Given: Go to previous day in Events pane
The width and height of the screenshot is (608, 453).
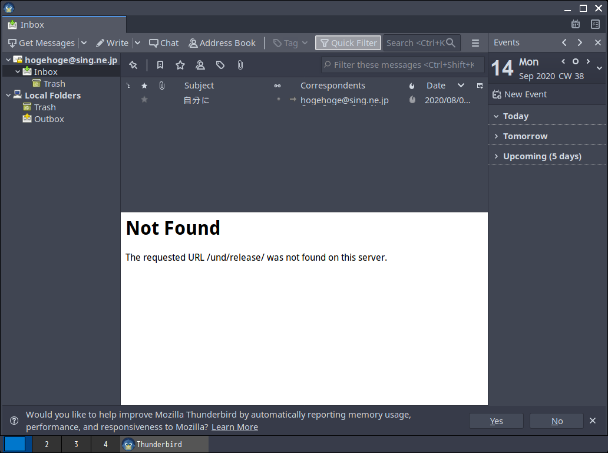Looking at the screenshot, I should click(563, 61).
